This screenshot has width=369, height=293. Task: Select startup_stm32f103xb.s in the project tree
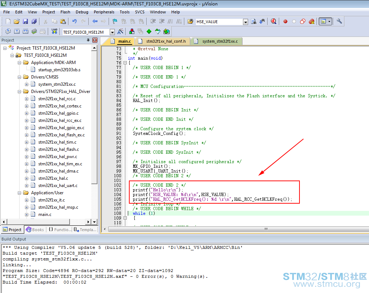click(59, 70)
